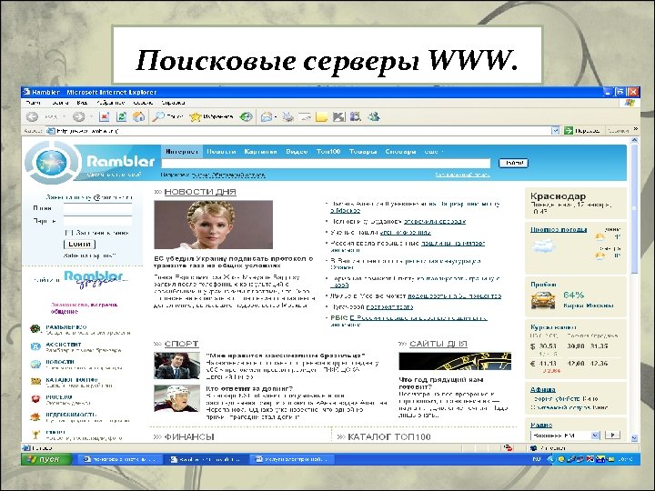Click the Войти login button
This screenshot has width=655, height=491.
79,244
